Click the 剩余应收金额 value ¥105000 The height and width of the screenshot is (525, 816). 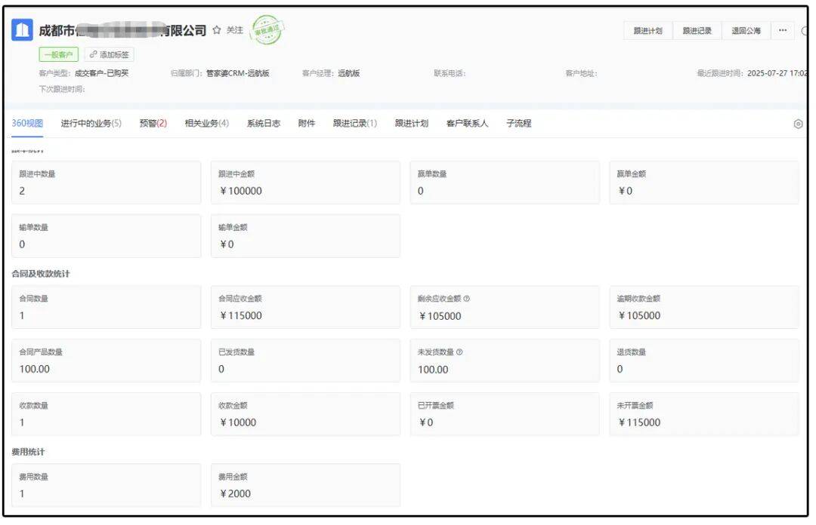pos(440,316)
